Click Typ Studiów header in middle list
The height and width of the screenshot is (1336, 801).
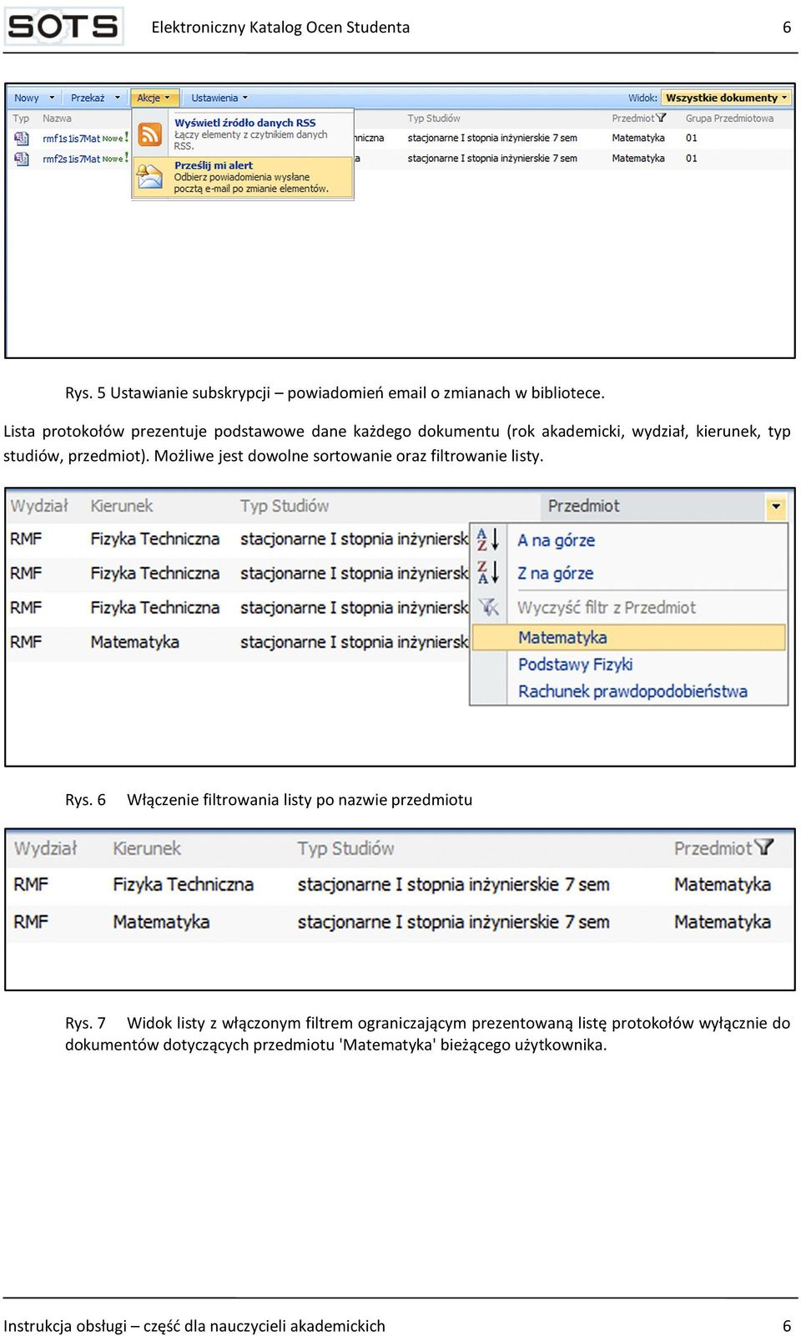tap(285, 506)
